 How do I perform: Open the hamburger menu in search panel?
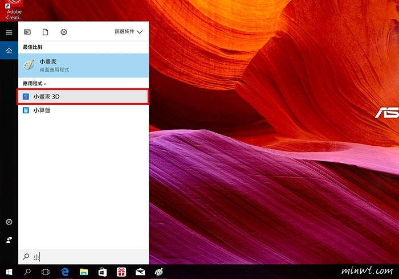[x=9, y=32]
